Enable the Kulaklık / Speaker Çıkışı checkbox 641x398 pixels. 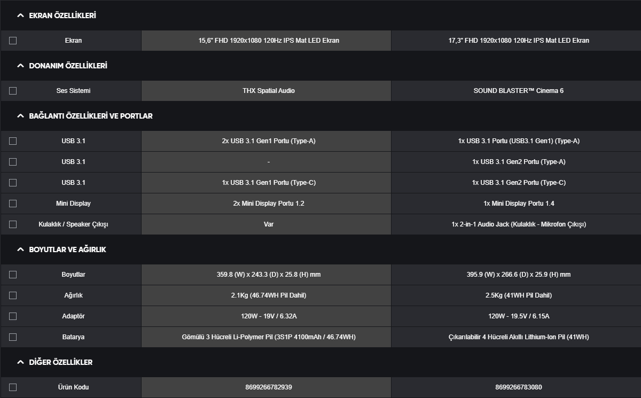coord(13,224)
